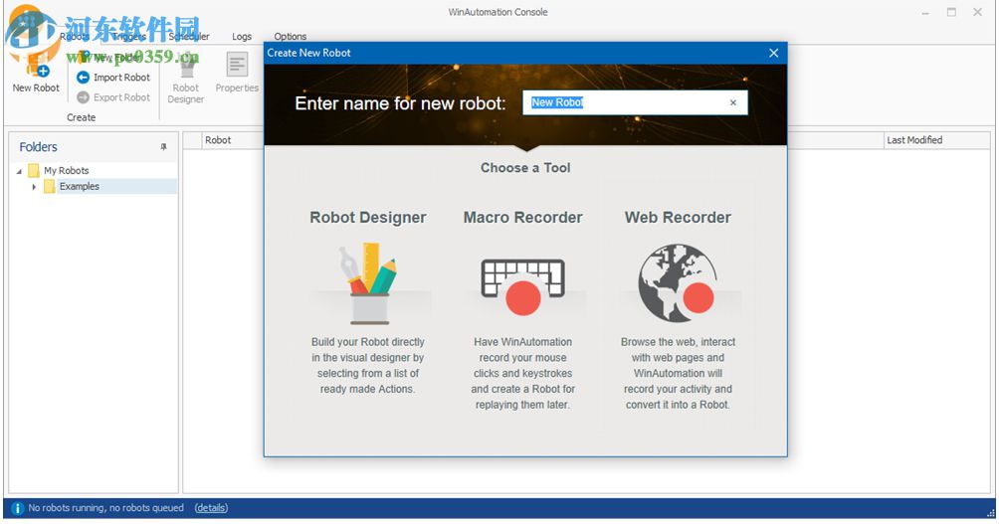Screen dimensions: 999x524
Task: Click the No robots running status text
Action: tap(105, 508)
